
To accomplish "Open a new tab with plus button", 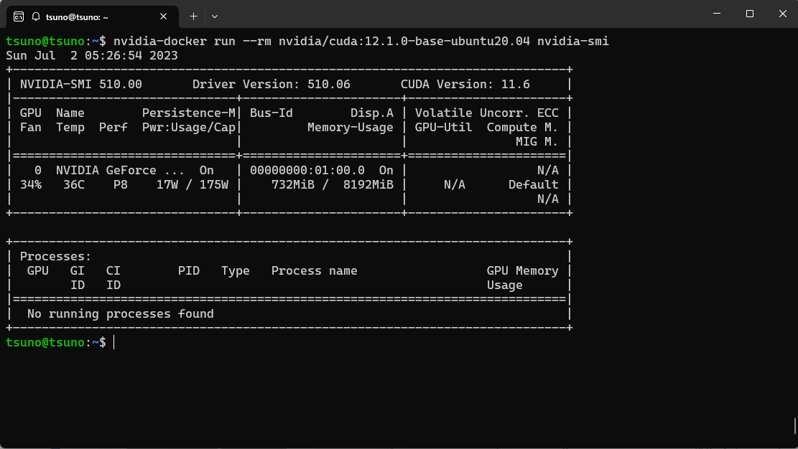I will pos(193,16).
